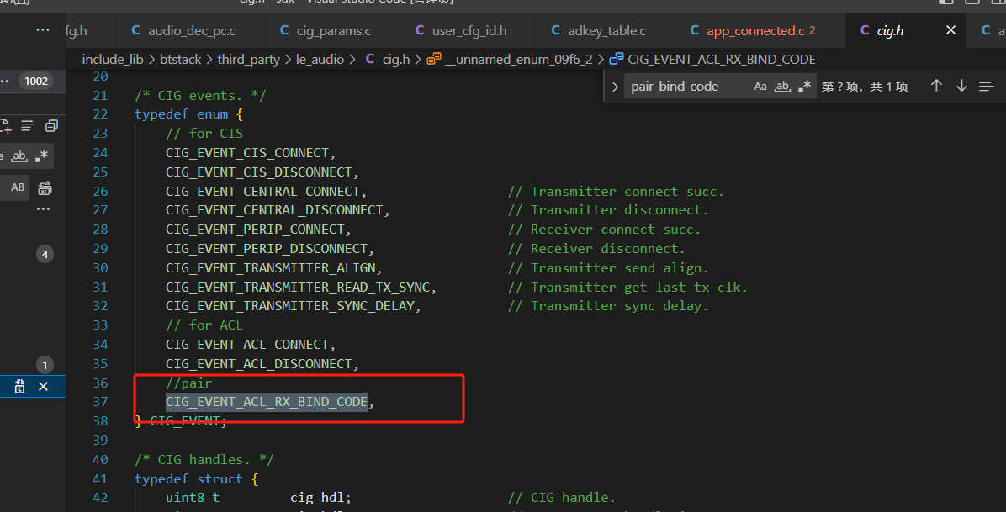The width and height of the screenshot is (1006, 512).
Task: Toggle search details ellipsis below replace field
Action: [43, 209]
